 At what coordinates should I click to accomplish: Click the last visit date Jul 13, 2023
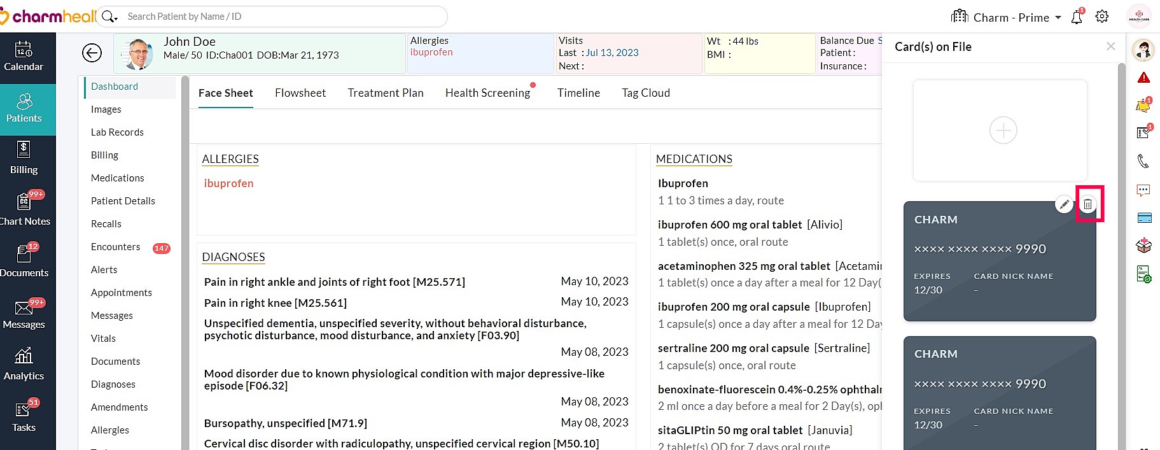click(x=611, y=53)
